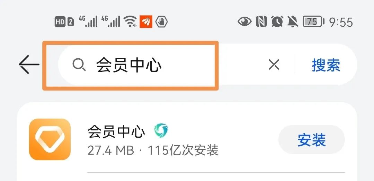Tap the orange wing notification icon

(x=146, y=22)
